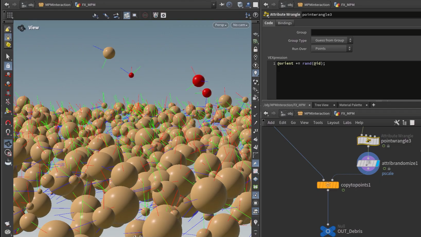The image size is (421, 237).
Task: Open the Persp projection dropdown
Action: tap(221, 25)
